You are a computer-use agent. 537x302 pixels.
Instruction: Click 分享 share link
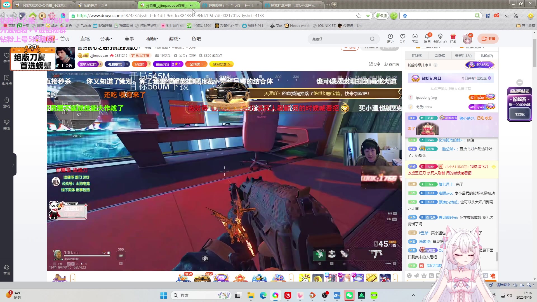click(375, 64)
